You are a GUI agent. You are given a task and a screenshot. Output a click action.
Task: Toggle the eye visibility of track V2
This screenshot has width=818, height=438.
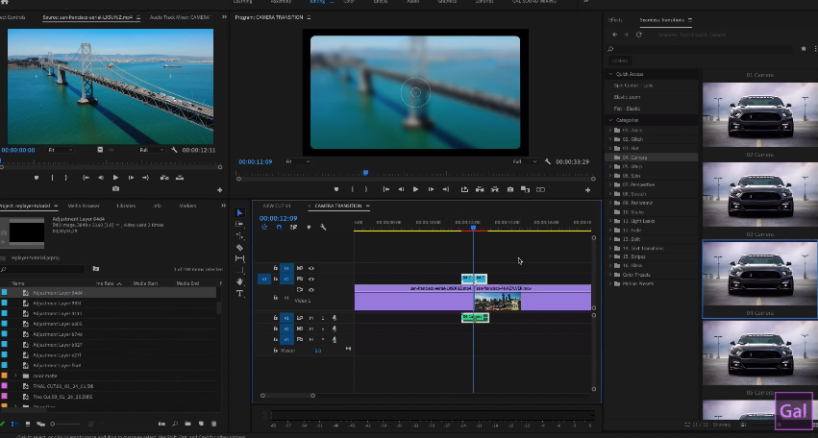pyautogui.click(x=310, y=279)
